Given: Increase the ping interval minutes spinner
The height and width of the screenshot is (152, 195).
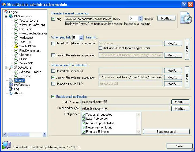Looking at the screenshot, I should point(140,17).
